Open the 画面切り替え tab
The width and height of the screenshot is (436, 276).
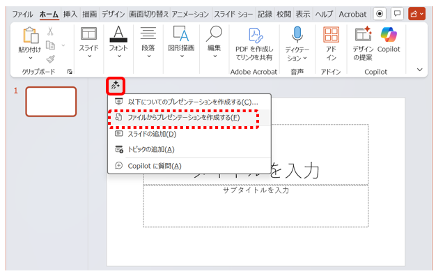point(149,14)
